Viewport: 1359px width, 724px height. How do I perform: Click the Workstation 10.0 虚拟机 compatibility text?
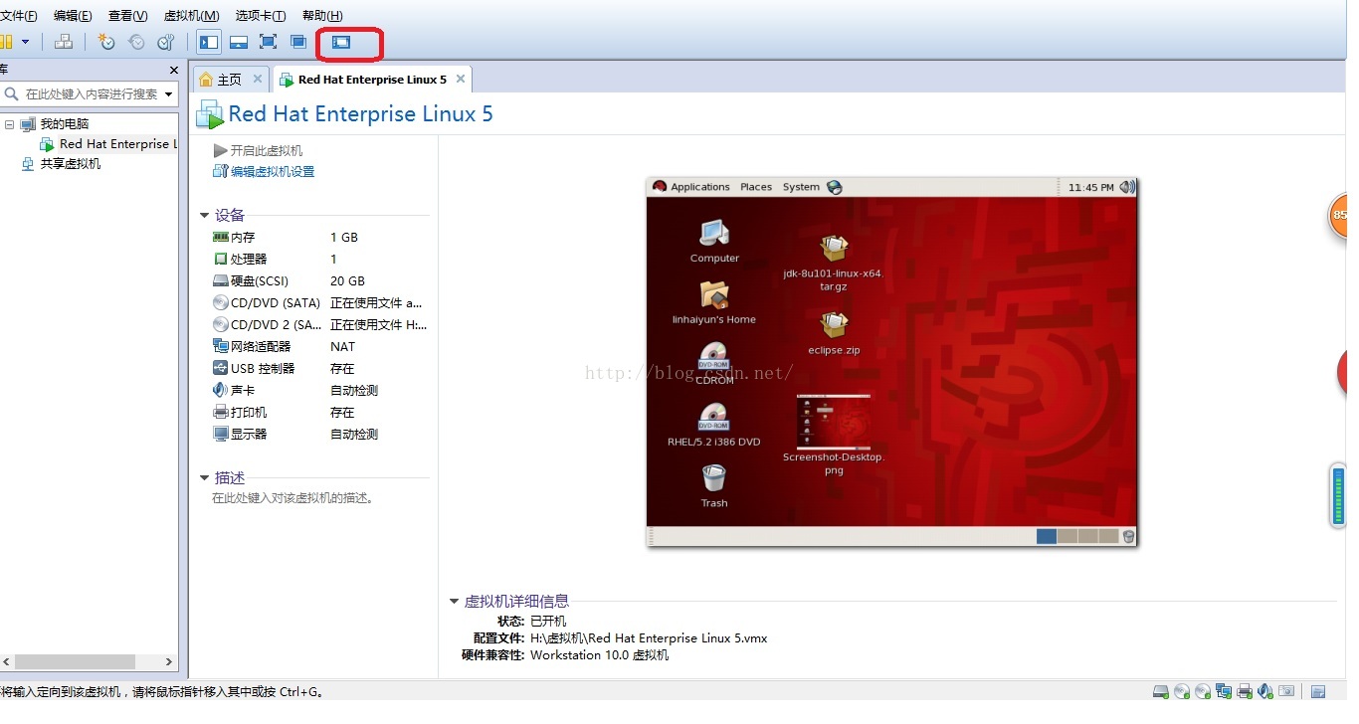600,655
